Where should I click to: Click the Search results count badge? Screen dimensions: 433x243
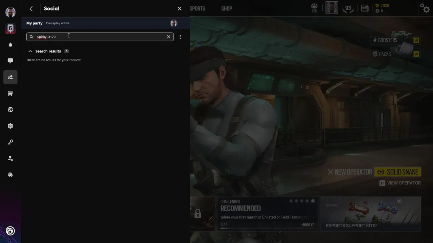(66, 51)
